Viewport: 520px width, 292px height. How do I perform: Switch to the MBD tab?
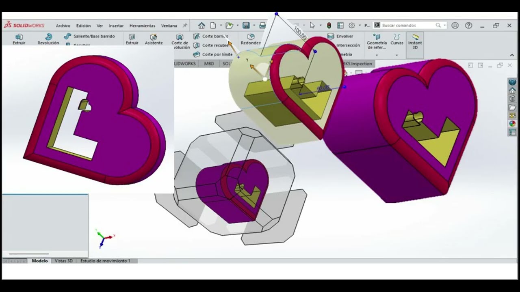(209, 64)
